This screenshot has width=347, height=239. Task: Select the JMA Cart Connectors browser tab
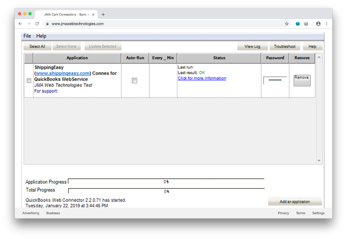tap(67, 15)
